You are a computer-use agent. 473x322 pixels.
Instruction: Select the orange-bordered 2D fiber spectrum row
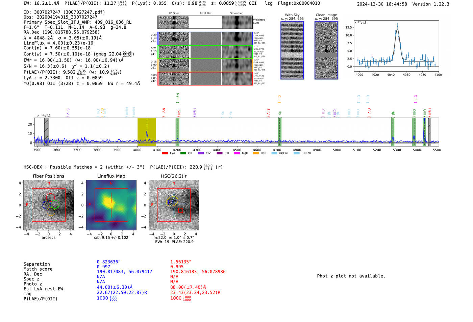coord(205,65)
